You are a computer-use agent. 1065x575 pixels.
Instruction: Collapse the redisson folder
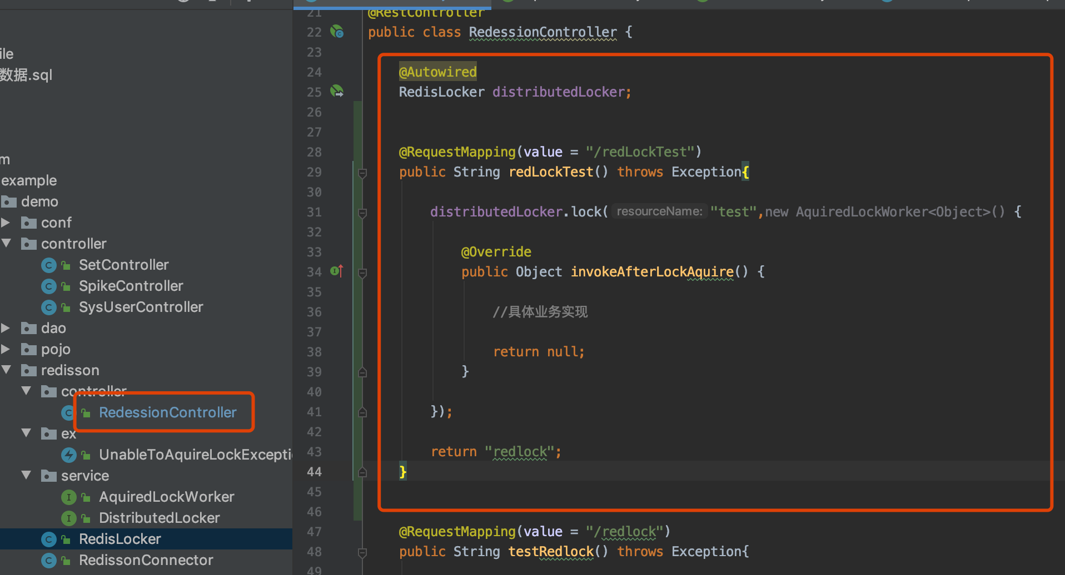coord(6,370)
